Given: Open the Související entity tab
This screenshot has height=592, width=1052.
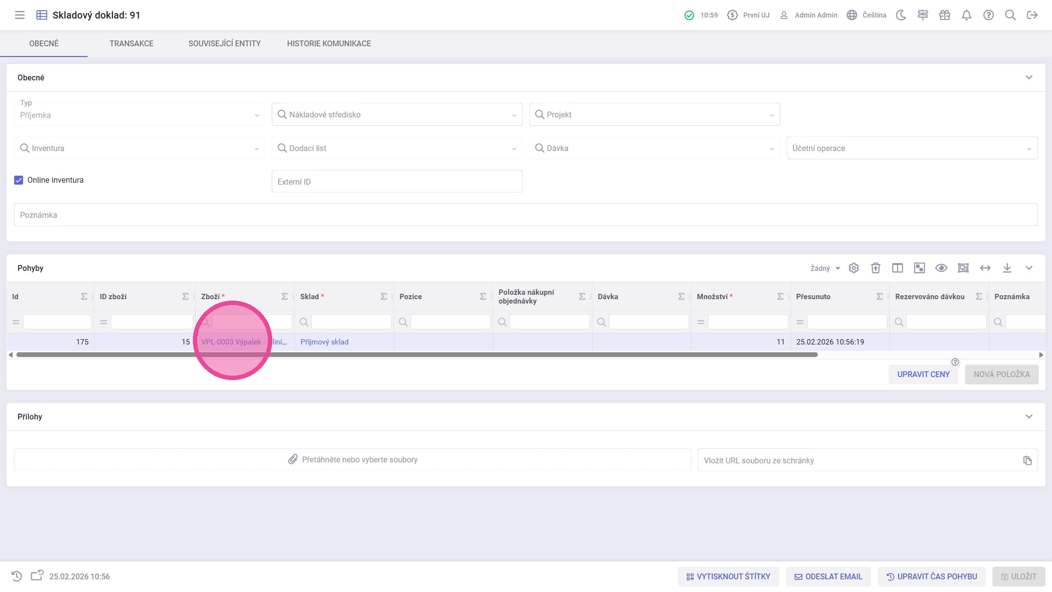Looking at the screenshot, I should pos(224,43).
